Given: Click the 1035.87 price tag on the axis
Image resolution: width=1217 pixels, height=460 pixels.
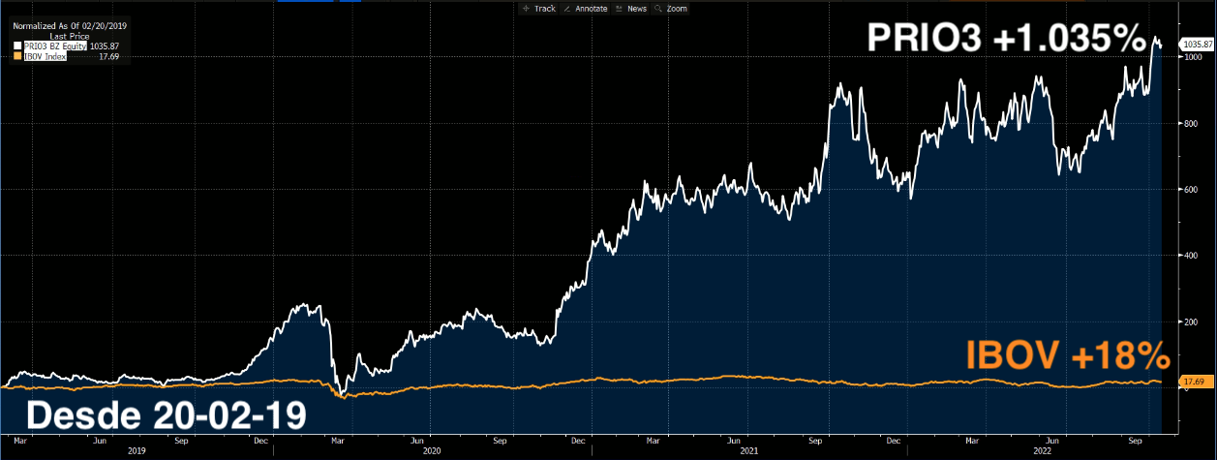Looking at the screenshot, I should coord(1196,45).
